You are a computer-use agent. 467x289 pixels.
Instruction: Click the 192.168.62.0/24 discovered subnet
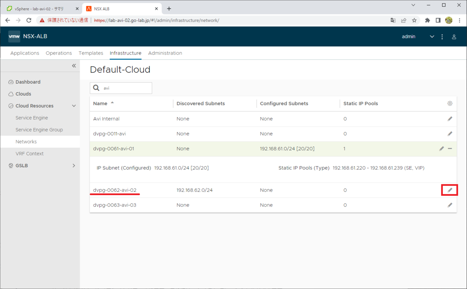[195, 190]
